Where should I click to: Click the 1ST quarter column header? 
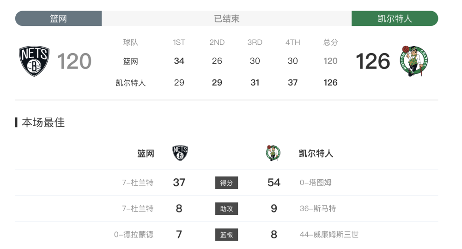pos(179,42)
